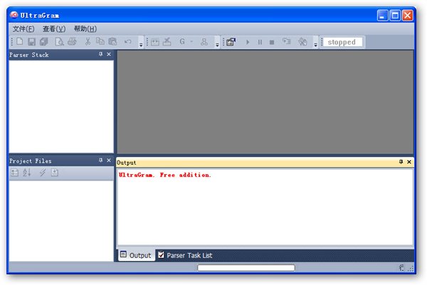Click the New file toolbar icon
427x285 pixels.
[20, 42]
